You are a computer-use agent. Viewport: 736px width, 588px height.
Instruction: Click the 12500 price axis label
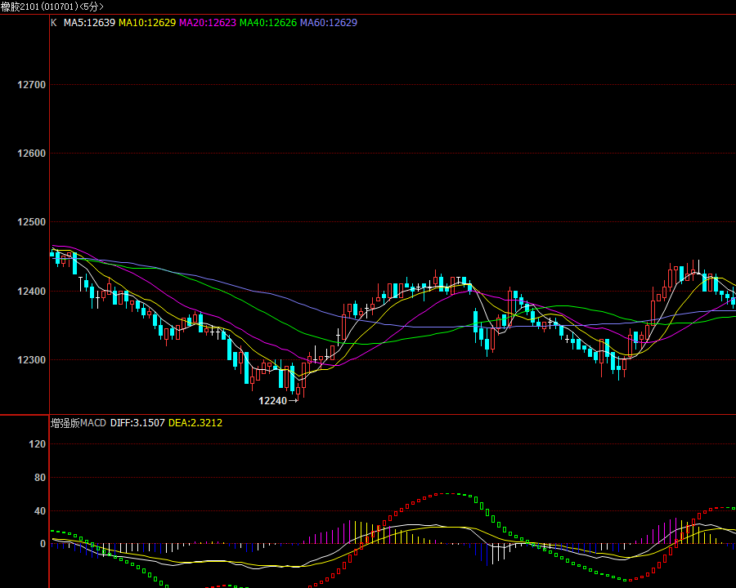click(31, 222)
